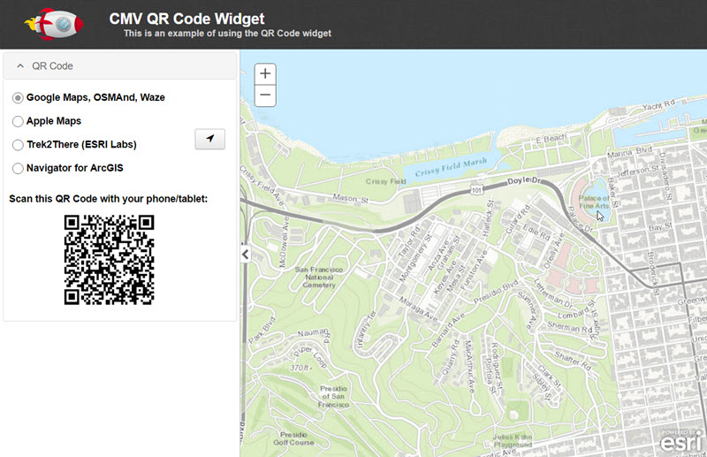Viewport: 707px width, 457px height.
Task: Click the header subtitle about QR Code widget
Action: tap(228, 34)
